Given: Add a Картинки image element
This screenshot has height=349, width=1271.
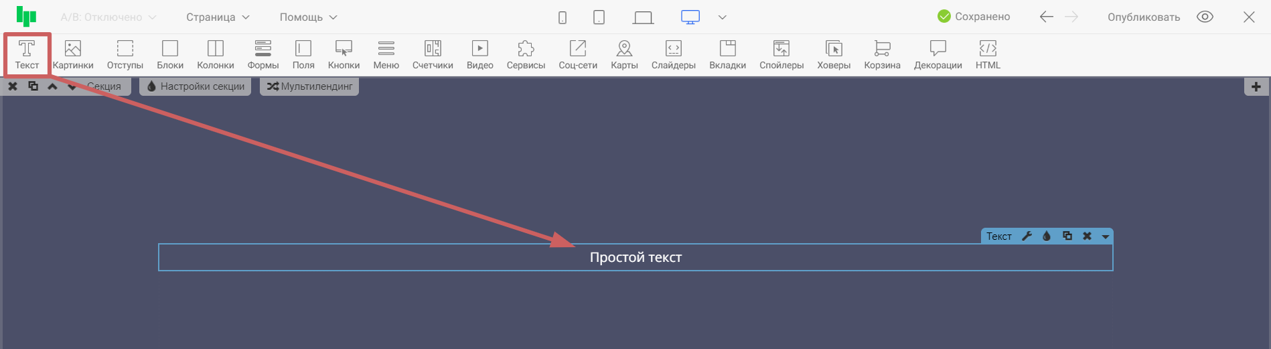Looking at the screenshot, I should point(73,54).
